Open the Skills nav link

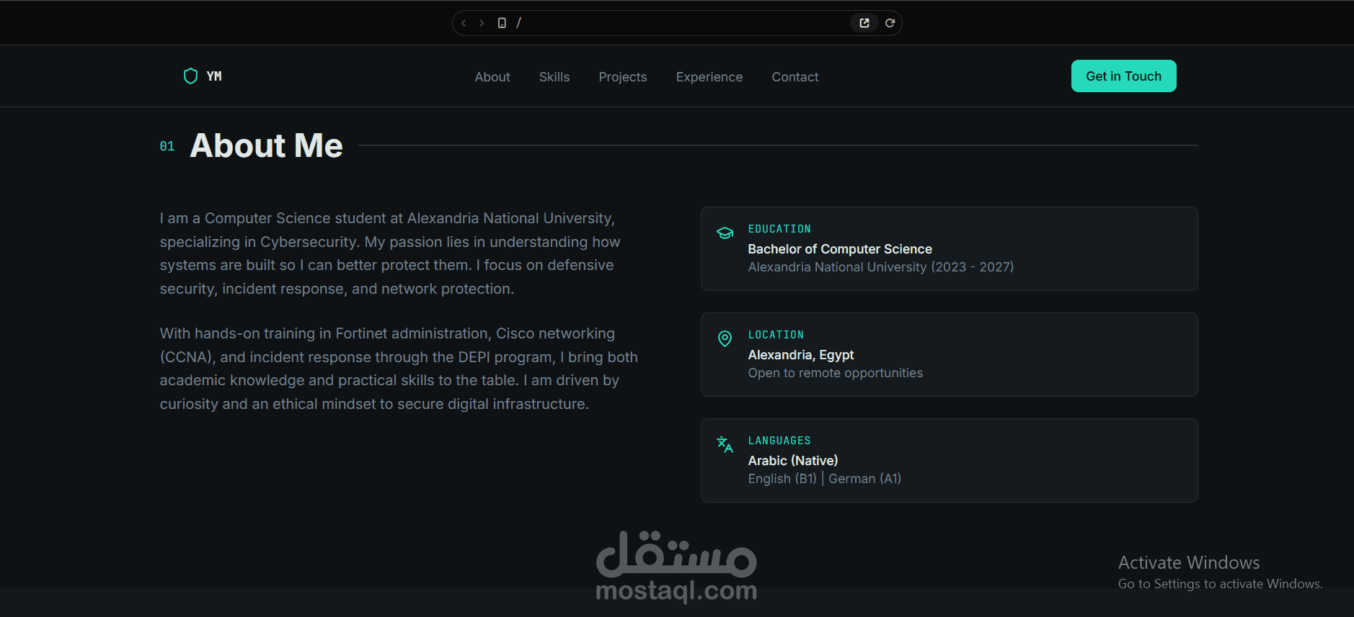point(554,77)
